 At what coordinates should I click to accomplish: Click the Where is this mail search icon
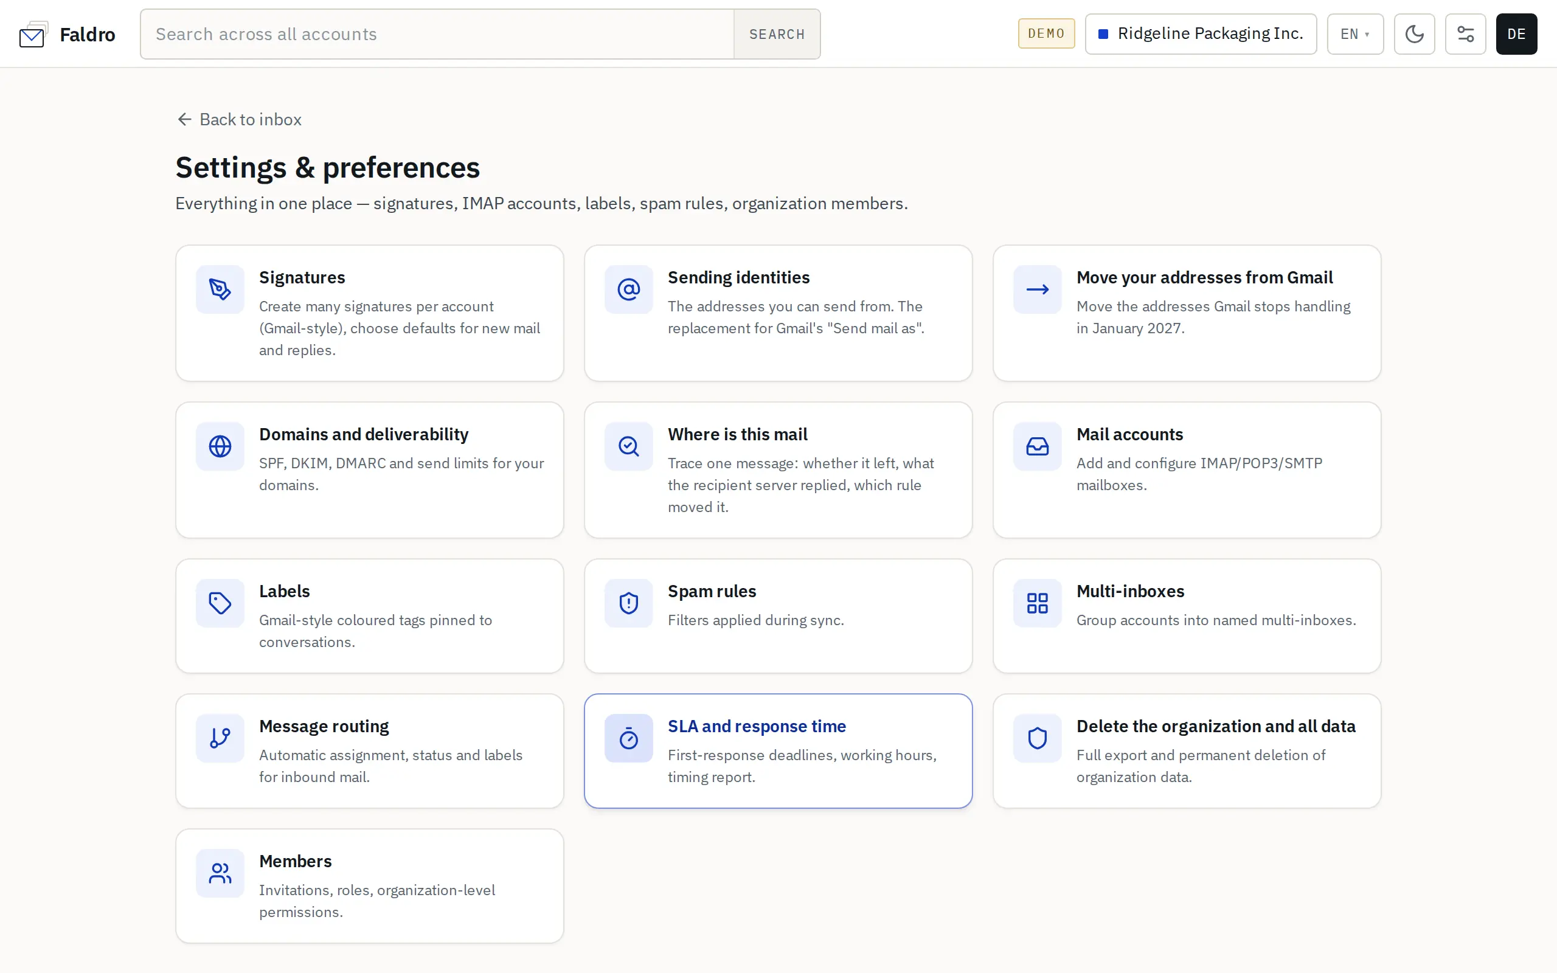tap(629, 446)
